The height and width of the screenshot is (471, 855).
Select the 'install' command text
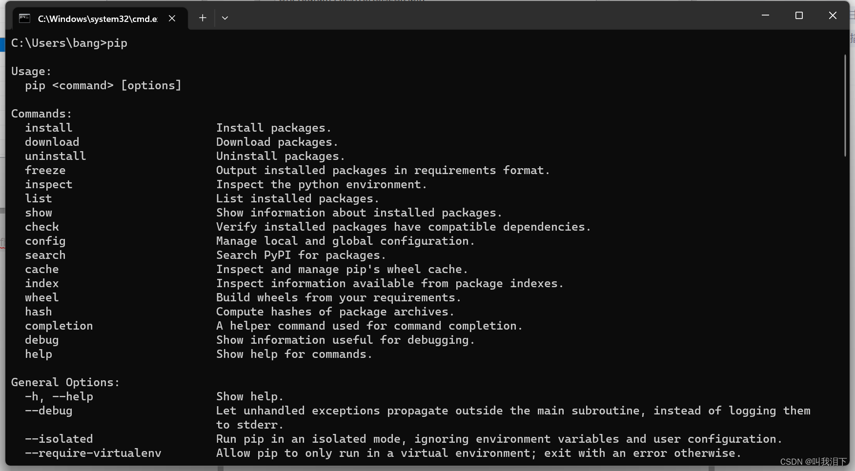point(48,127)
